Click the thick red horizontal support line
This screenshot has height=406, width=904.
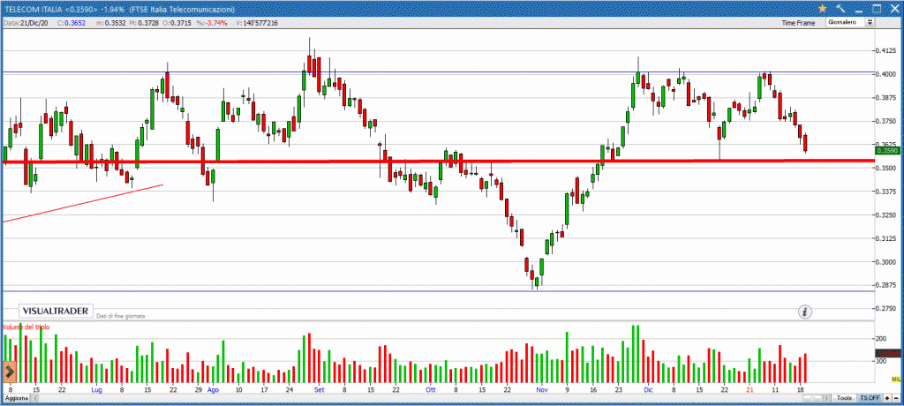438,162
